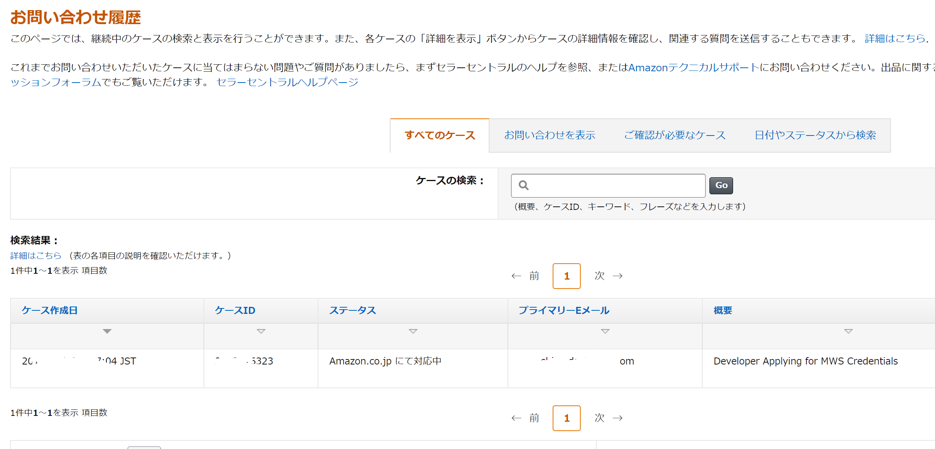935x449 pixels.
Task: Focus the case search input field
Action: click(608, 186)
